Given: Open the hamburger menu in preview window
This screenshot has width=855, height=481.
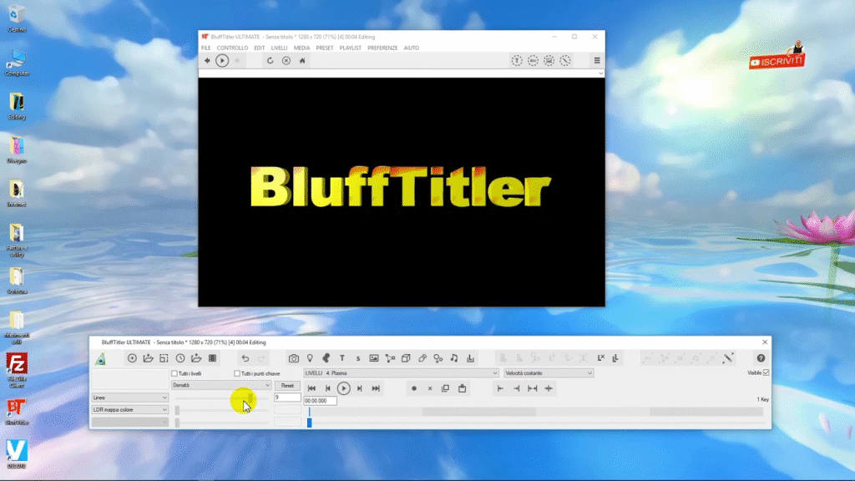Looking at the screenshot, I should coord(597,61).
